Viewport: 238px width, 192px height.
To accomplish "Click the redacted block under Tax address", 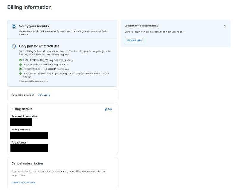I will [29, 148].
